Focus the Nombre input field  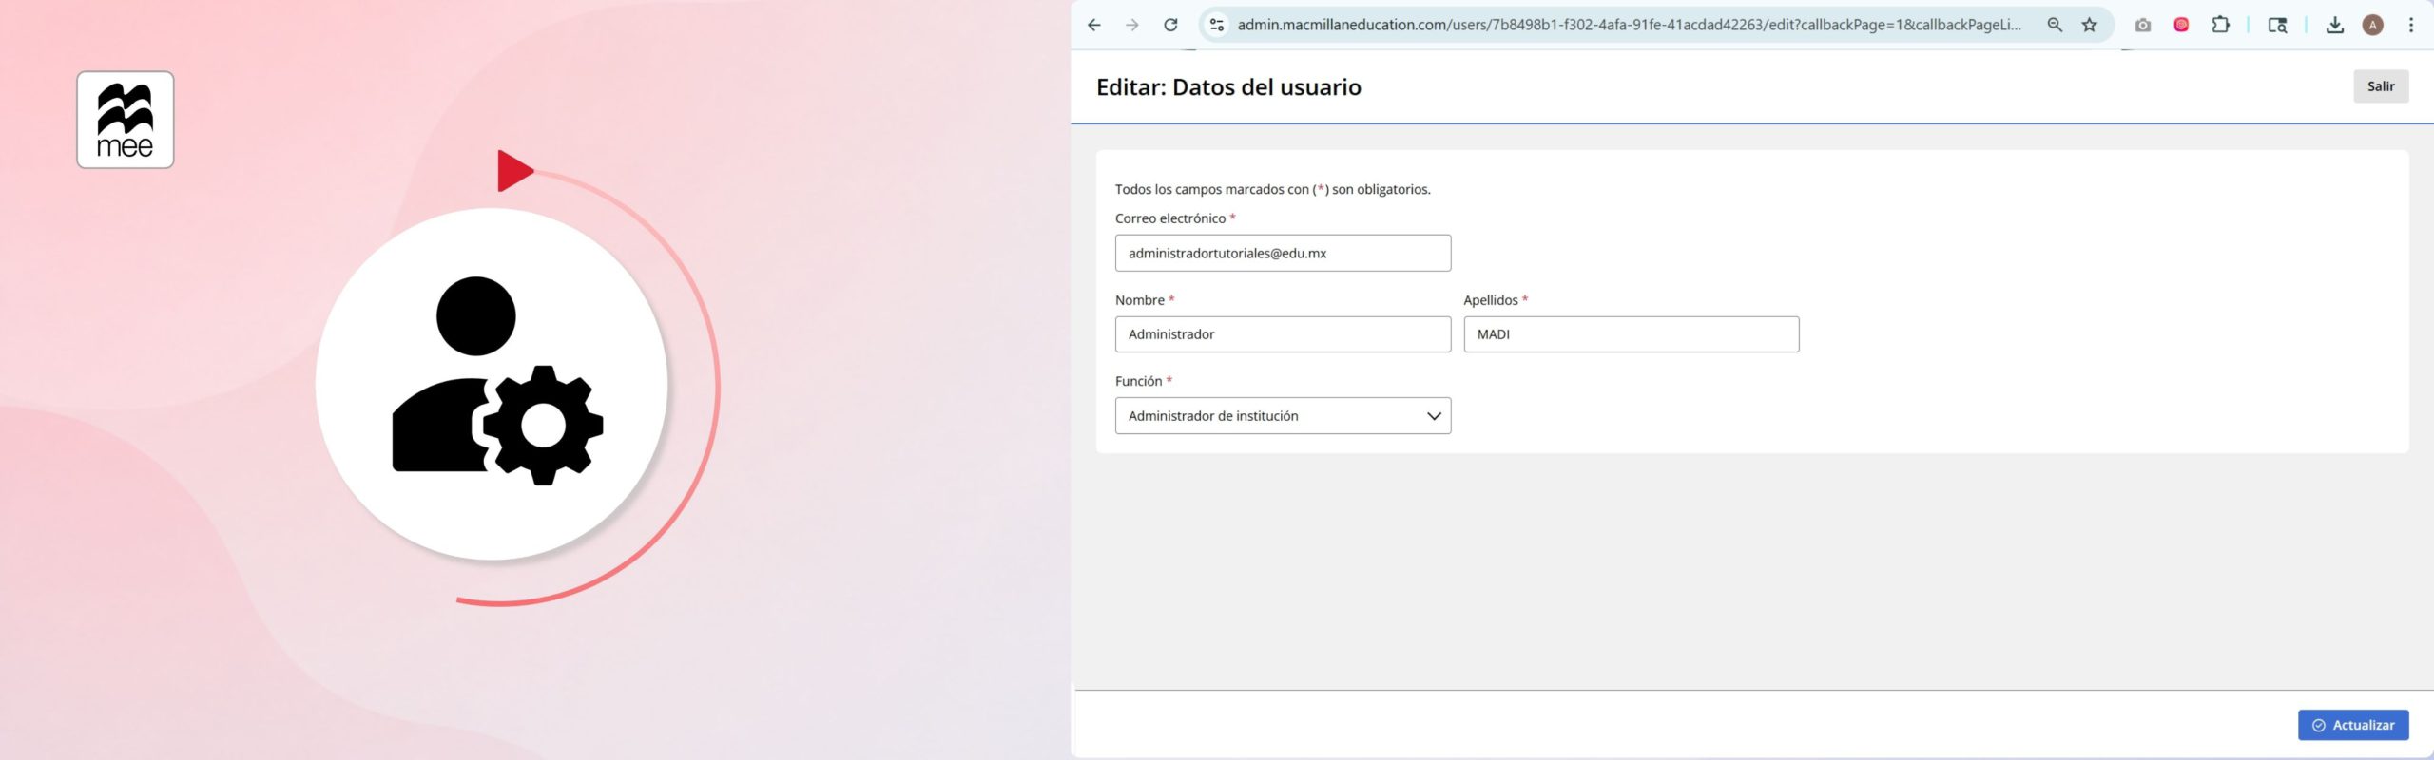point(1283,334)
